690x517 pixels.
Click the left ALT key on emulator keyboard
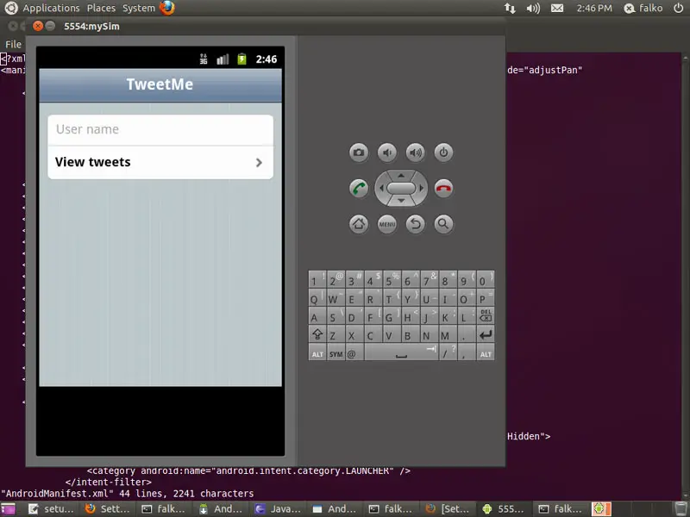point(317,353)
